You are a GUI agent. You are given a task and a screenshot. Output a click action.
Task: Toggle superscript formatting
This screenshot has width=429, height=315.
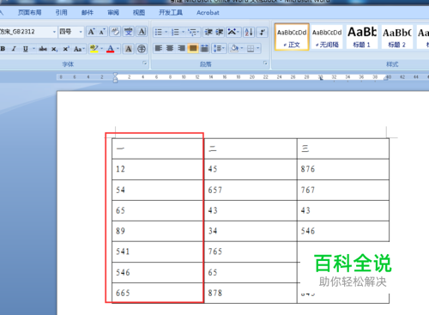(x=66, y=49)
